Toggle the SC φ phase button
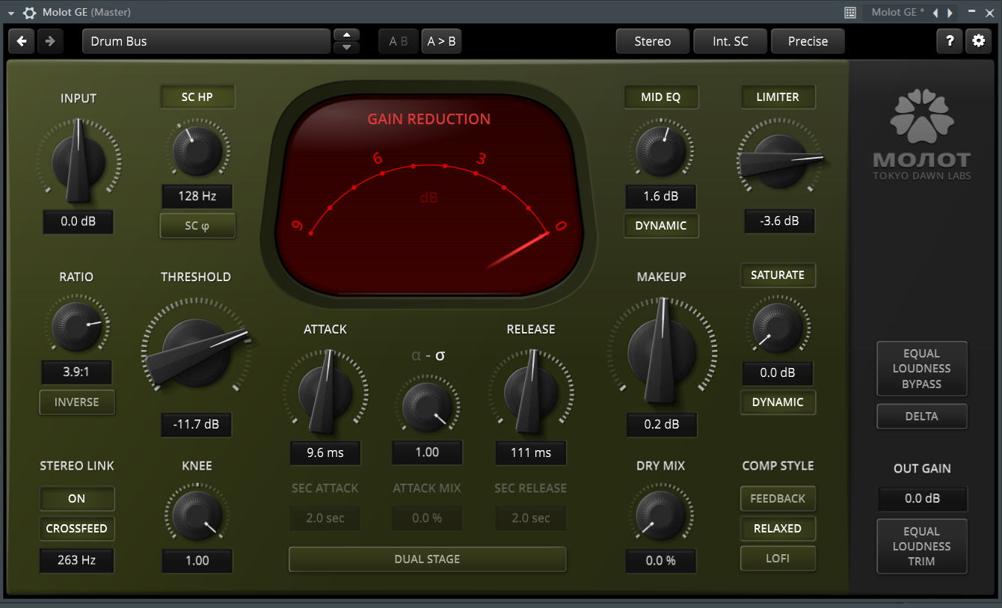Viewport: 1002px width, 608px height. (x=197, y=226)
